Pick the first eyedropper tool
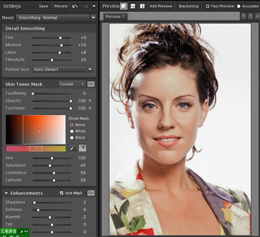 pos(72,148)
